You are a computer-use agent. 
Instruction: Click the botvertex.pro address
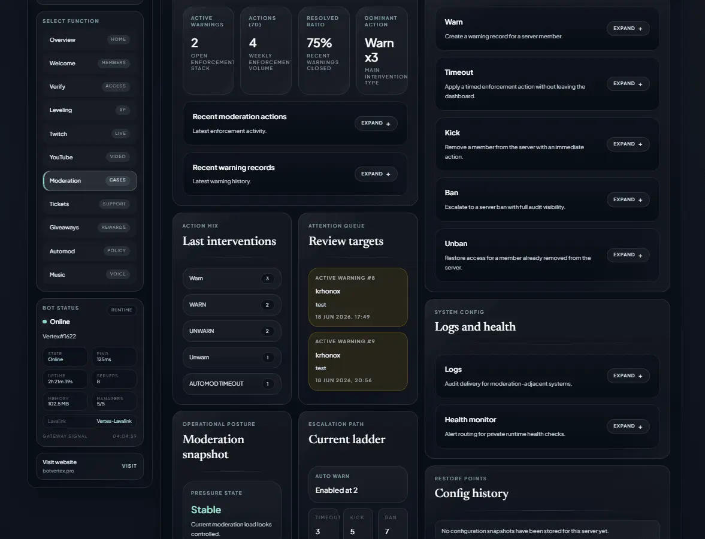59,471
